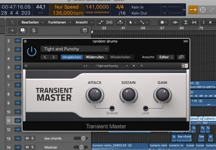Go to next plugin preset arrow
The image size is (216, 150).
54,57
